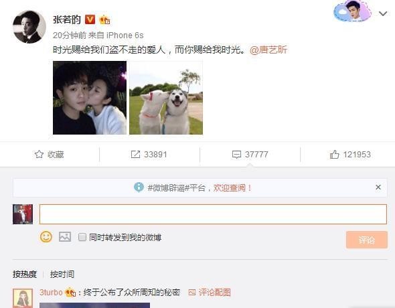Like the post with the thumbs-up icon
Image resolution: width=395 pixels, height=308 pixels.
tap(334, 154)
